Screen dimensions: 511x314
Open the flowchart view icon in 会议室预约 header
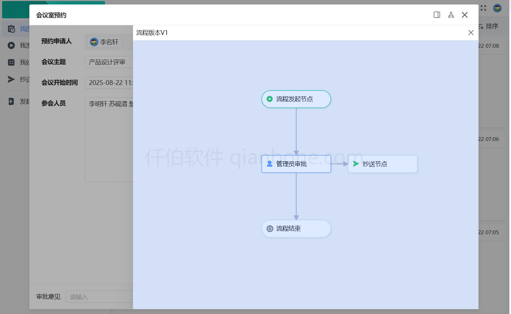[x=451, y=15]
